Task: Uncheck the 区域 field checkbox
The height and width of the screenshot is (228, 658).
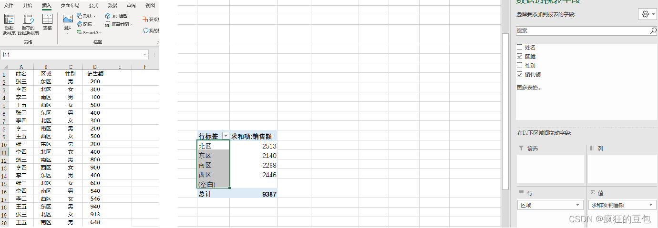Action: click(519, 57)
